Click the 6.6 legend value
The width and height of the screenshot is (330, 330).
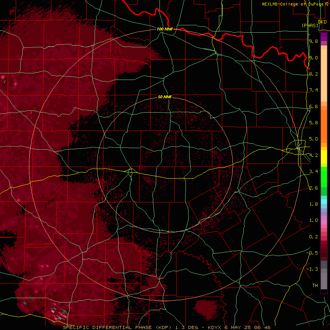pos(313,106)
